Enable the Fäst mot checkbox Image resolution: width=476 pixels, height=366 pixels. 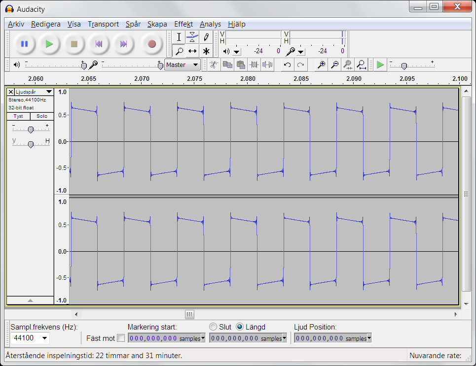121,338
